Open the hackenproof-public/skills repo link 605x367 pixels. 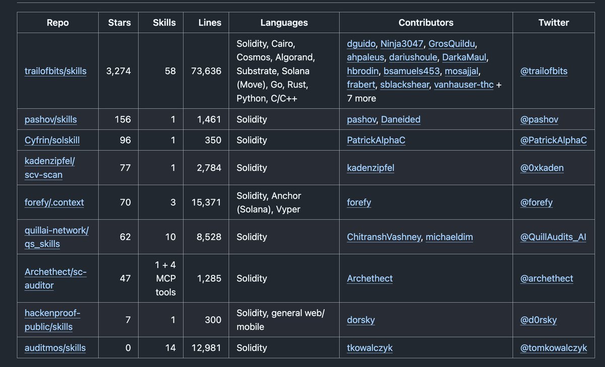(52, 320)
